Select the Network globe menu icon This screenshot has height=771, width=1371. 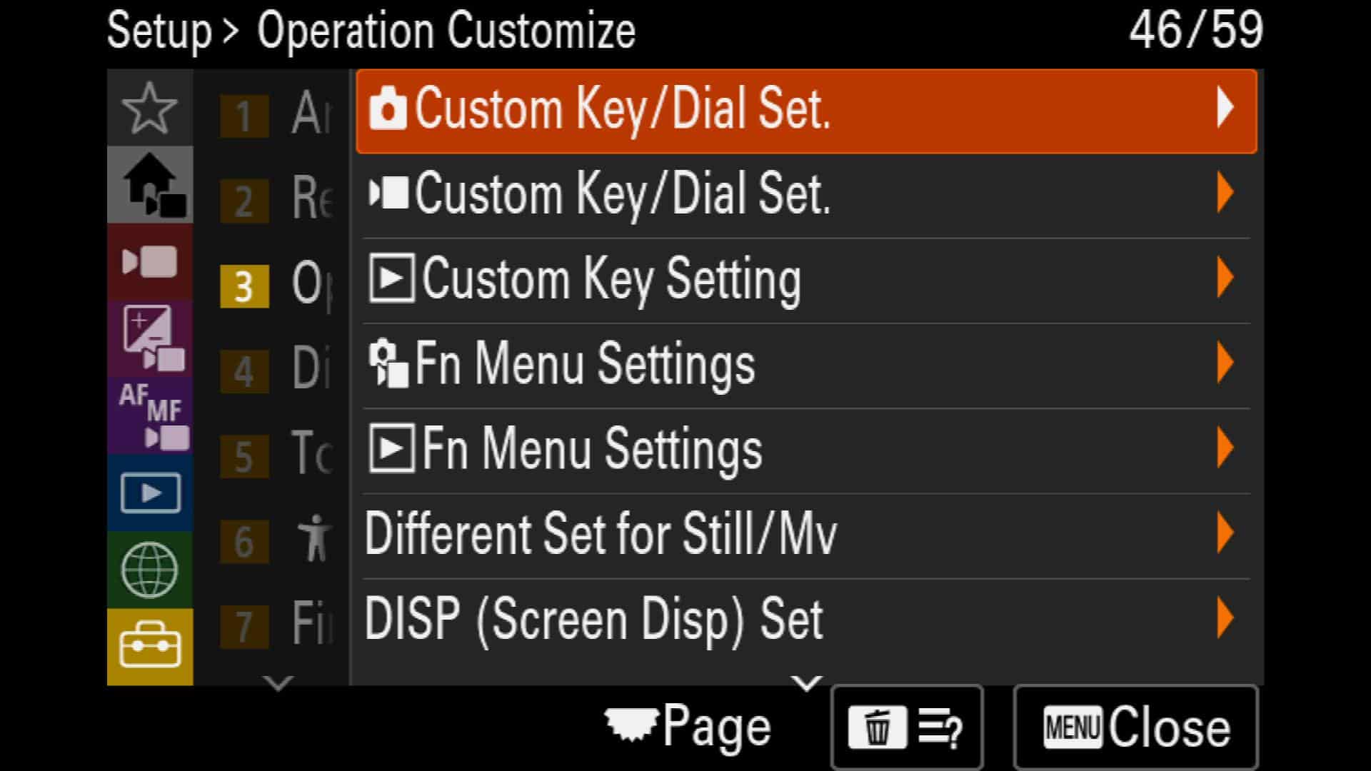coord(150,570)
